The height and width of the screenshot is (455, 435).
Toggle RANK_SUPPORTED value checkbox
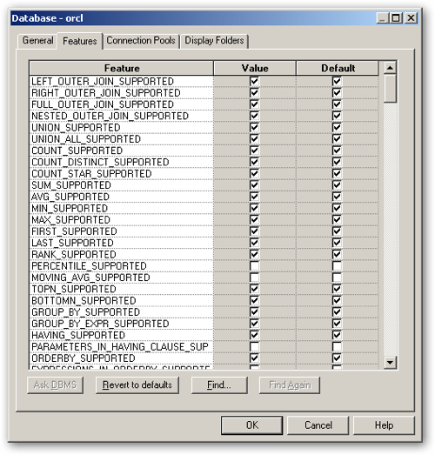[x=254, y=254]
